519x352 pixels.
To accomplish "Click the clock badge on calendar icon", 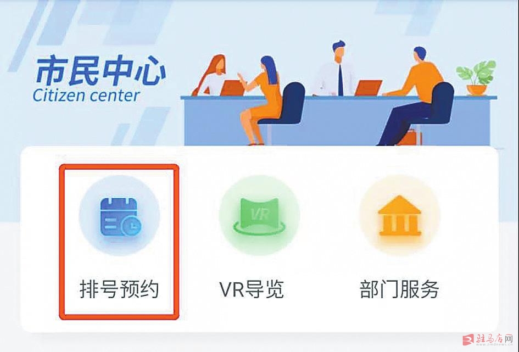I will 131,226.
